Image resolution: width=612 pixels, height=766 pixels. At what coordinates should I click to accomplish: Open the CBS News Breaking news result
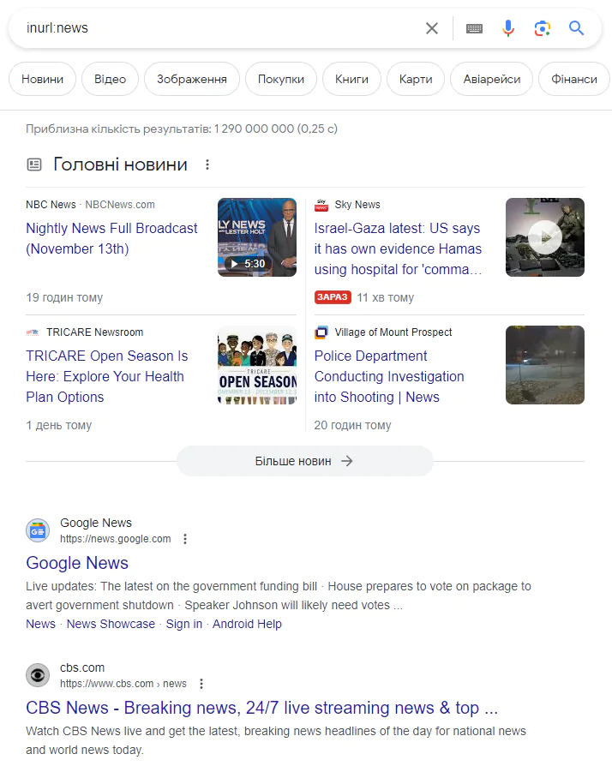pyautogui.click(x=262, y=708)
